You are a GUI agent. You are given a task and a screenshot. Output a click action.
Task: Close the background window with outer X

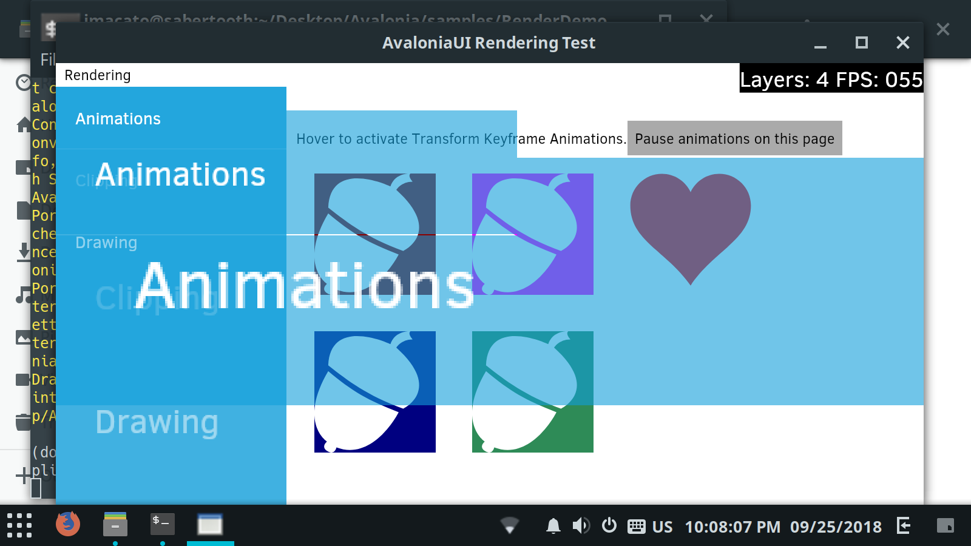tap(943, 29)
